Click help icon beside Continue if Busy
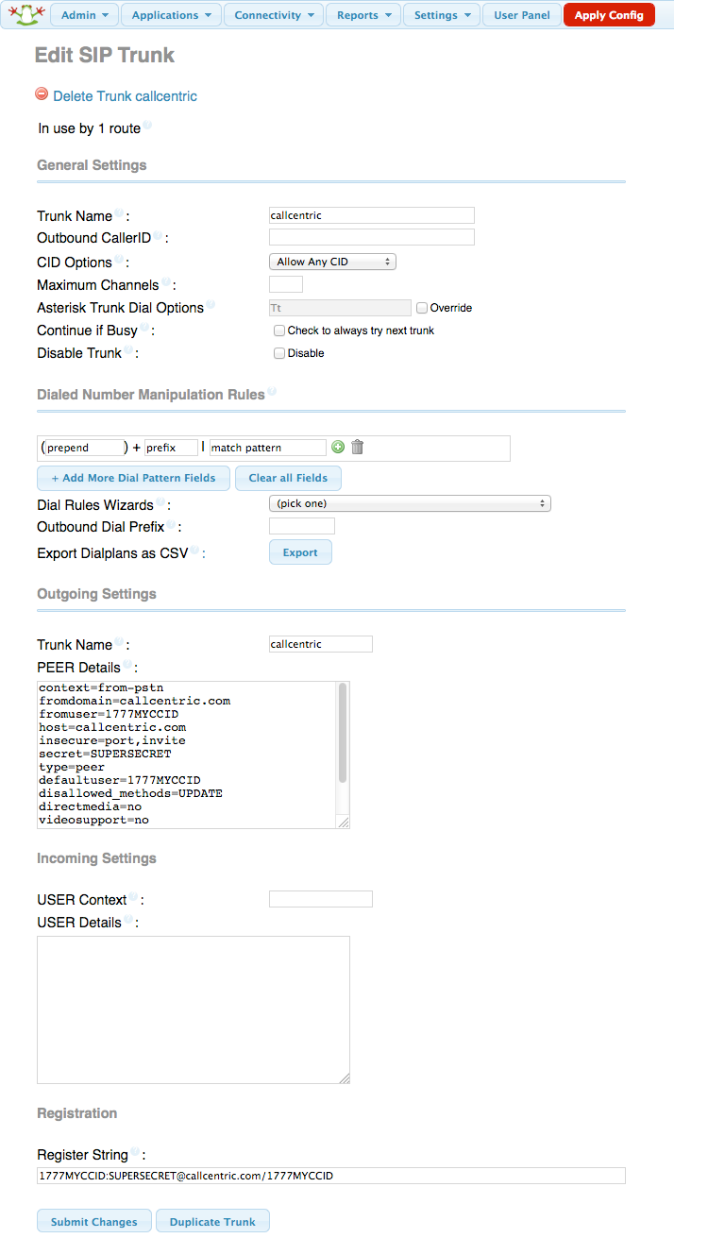Screen dimensions: 708x1255 (x=145, y=329)
